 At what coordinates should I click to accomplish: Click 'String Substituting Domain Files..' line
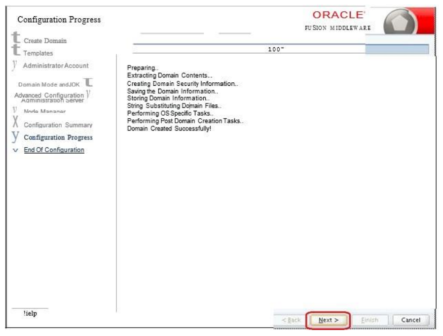(x=174, y=106)
